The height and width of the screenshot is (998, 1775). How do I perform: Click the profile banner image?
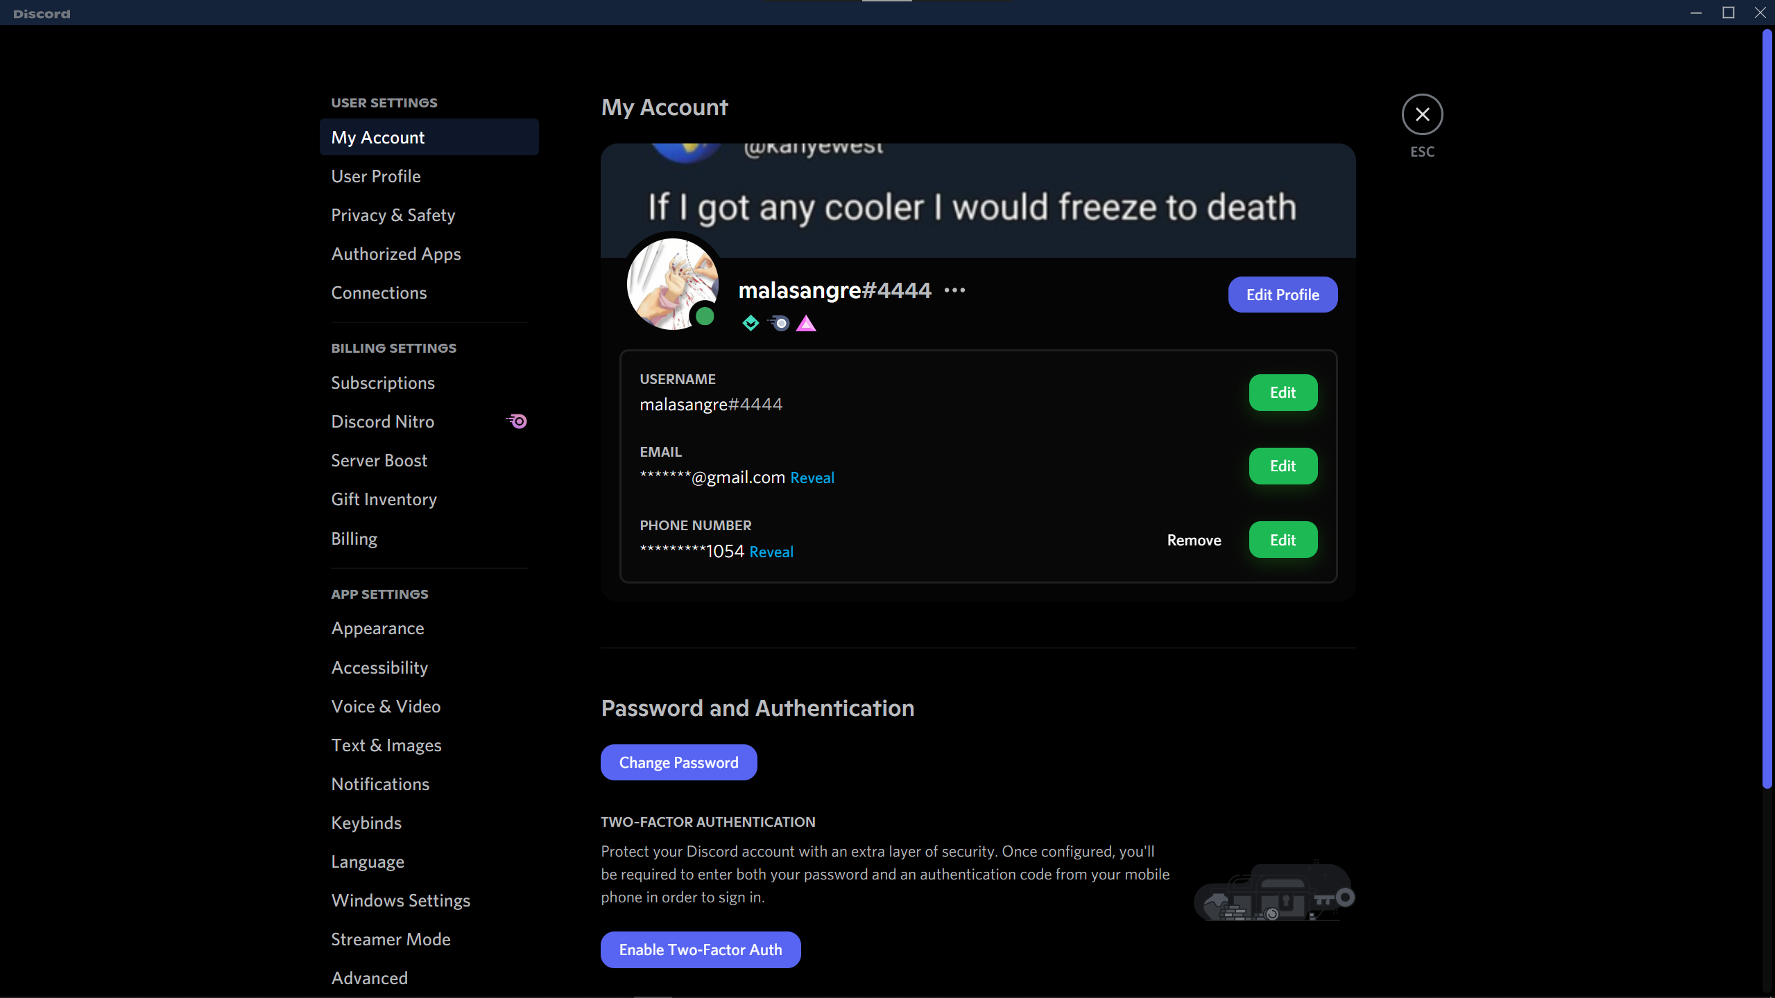point(978,201)
